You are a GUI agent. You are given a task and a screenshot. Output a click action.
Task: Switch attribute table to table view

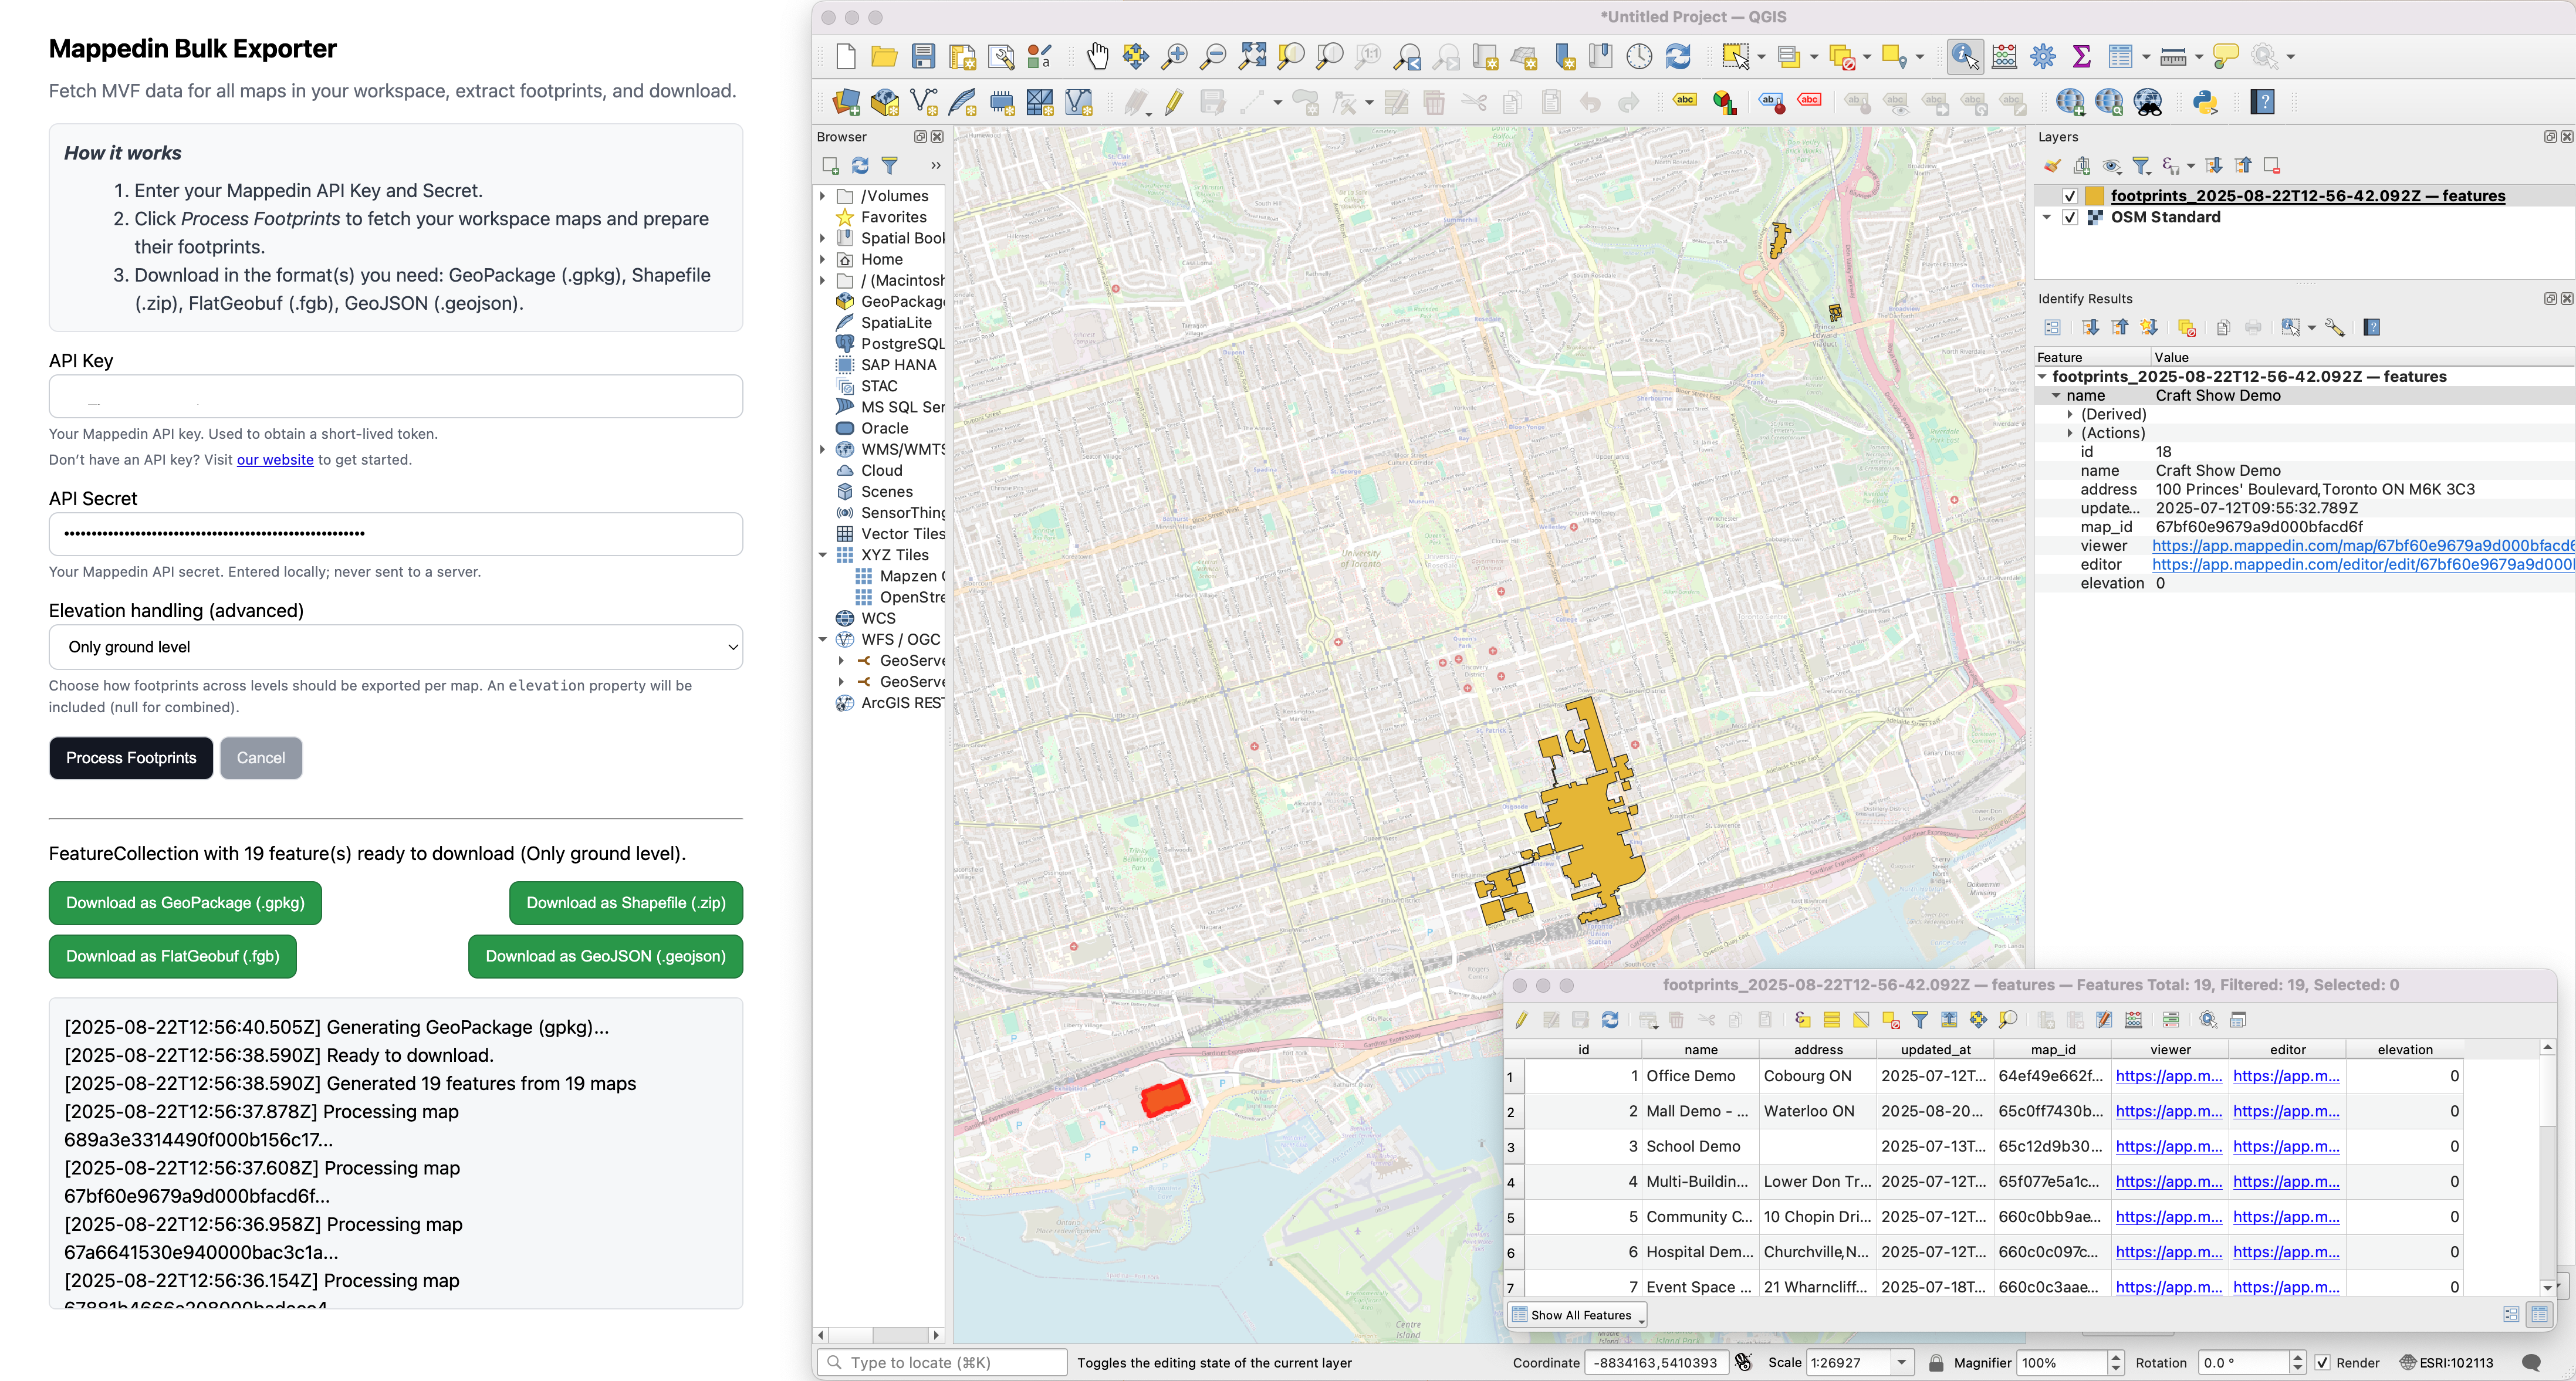[x=2539, y=1315]
